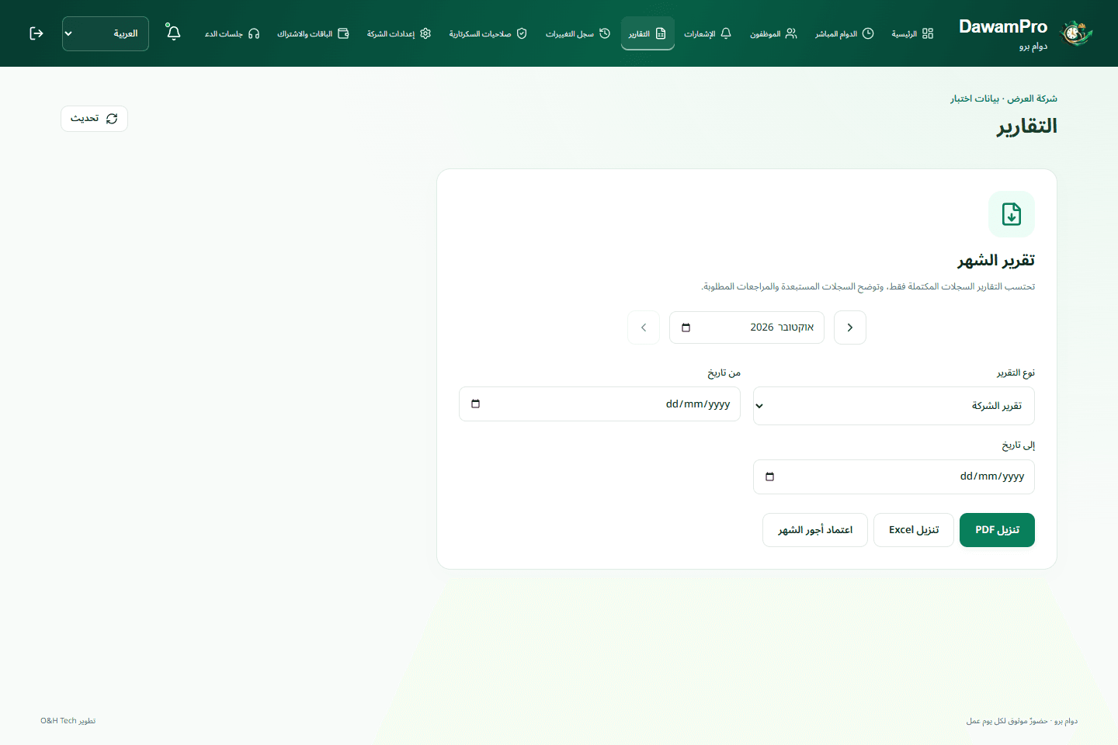
Task: Open the الموظفون employees page
Action: coord(773,33)
